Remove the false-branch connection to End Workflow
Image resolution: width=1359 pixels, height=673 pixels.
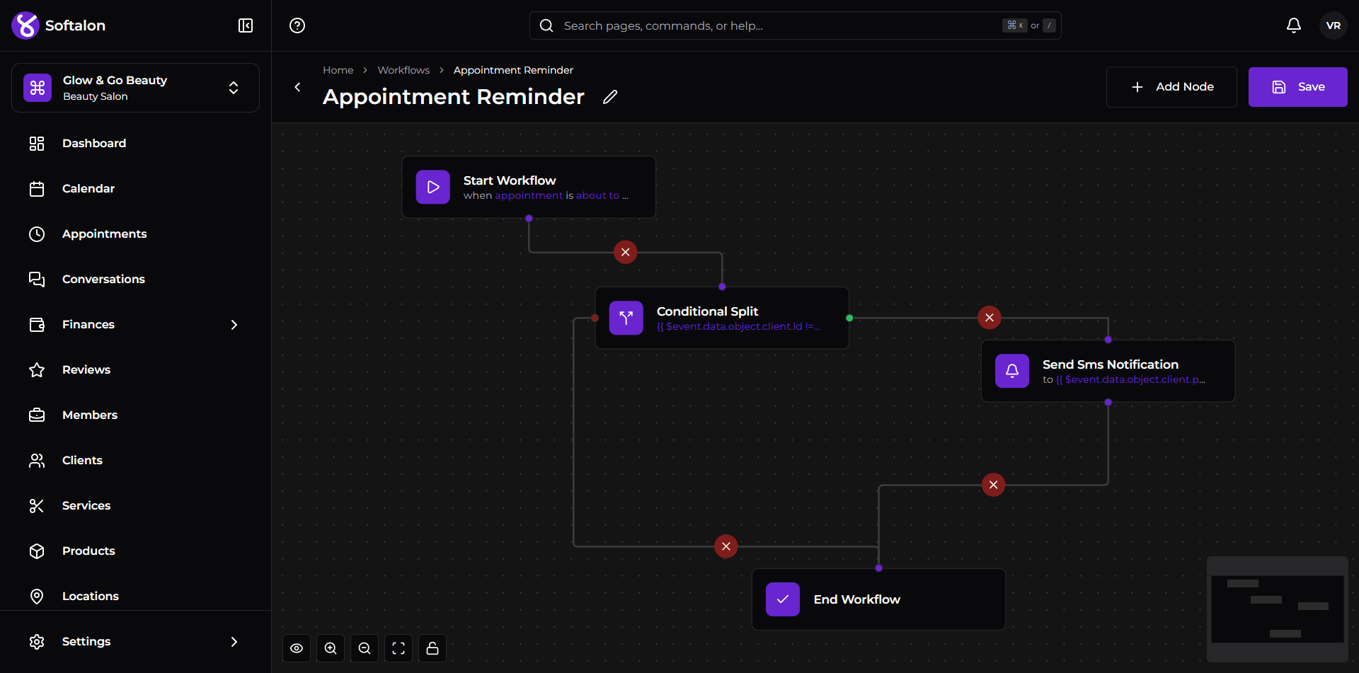click(726, 546)
